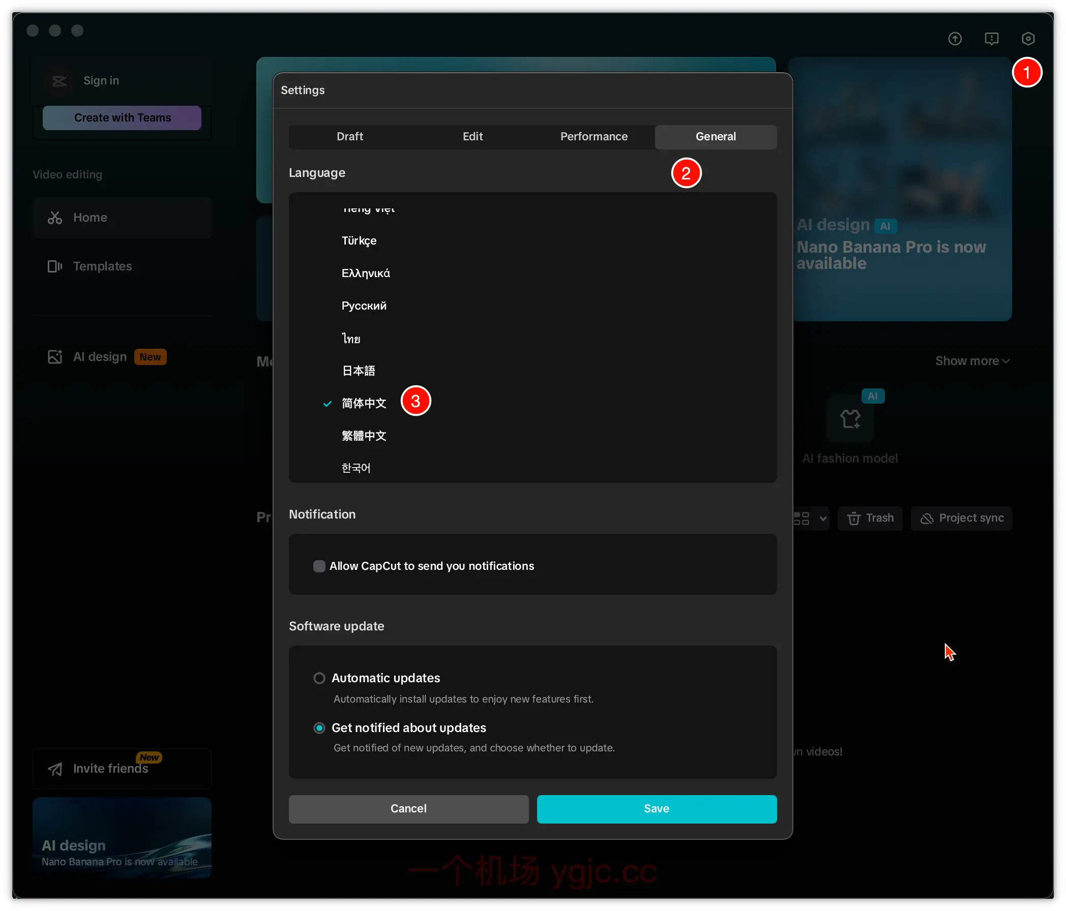Open Trash bin
The image size is (1066, 911).
click(x=870, y=518)
